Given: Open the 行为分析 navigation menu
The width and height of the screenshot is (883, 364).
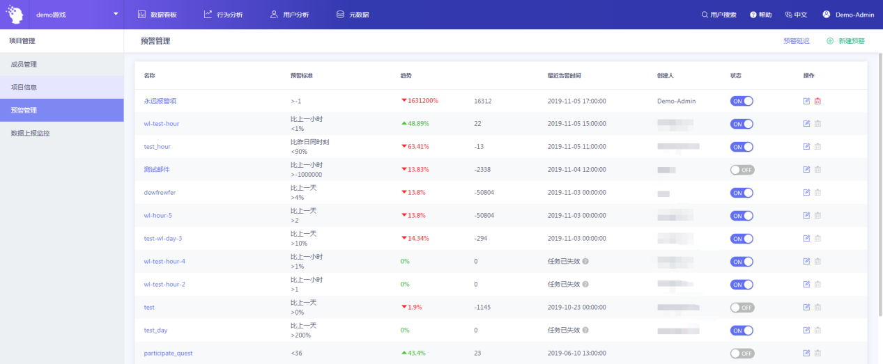Looking at the screenshot, I should coord(223,15).
